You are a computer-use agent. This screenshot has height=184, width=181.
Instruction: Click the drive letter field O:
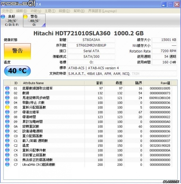tap(91, 62)
